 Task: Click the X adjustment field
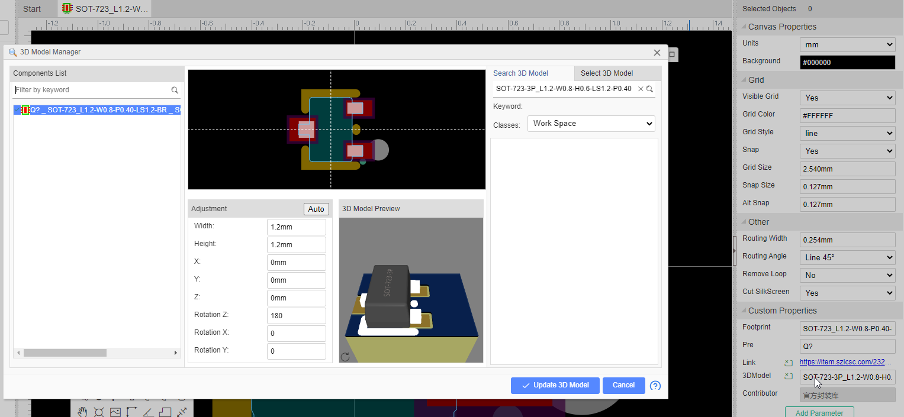click(x=297, y=263)
